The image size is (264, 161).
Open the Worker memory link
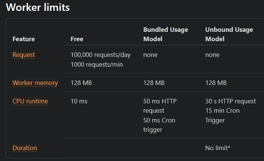pyautogui.click(x=35, y=83)
